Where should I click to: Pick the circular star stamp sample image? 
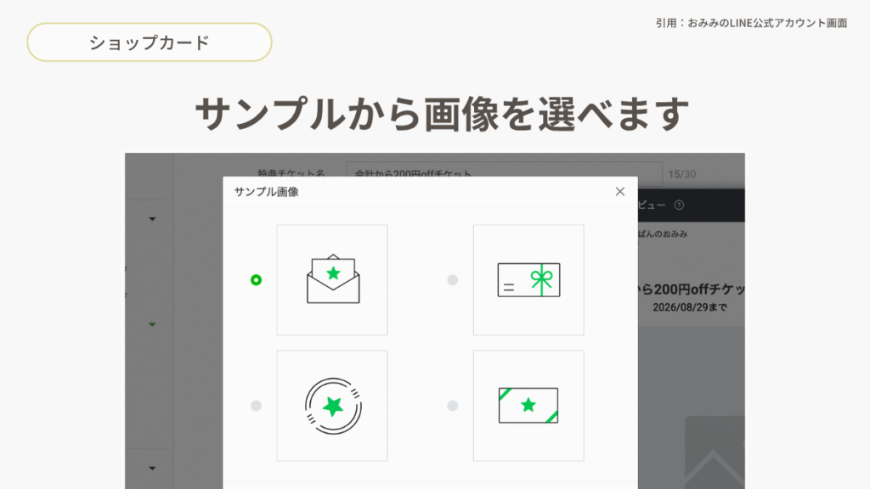[332, 406]
